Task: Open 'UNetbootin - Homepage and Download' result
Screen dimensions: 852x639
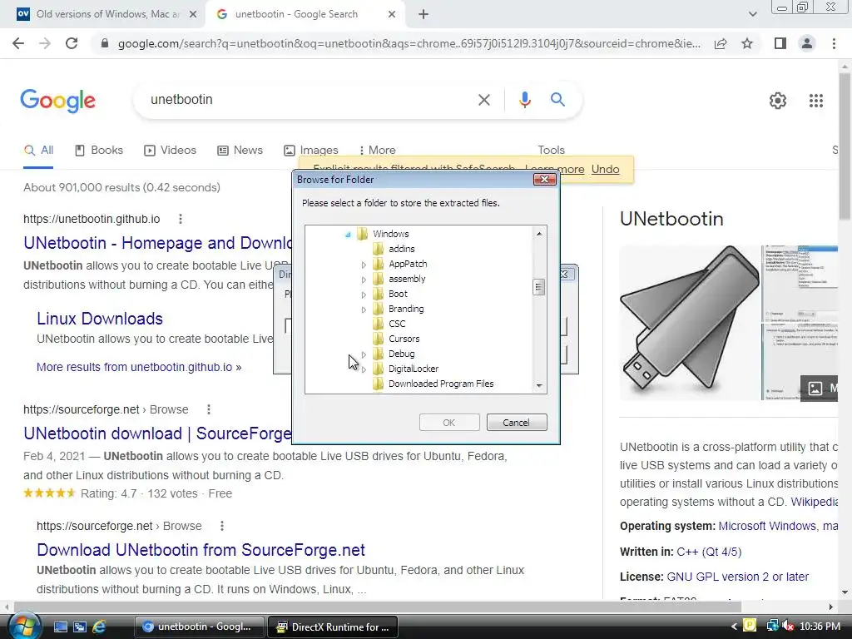Action: [157, 243]
